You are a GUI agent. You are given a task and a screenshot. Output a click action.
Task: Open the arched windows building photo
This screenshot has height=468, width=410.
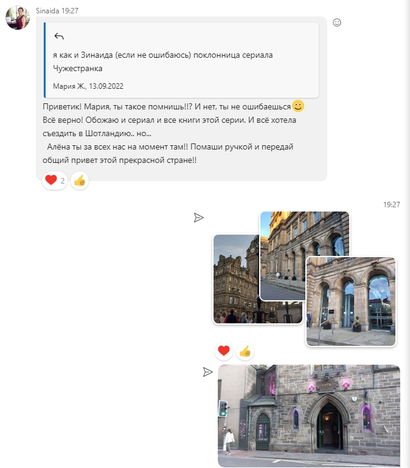(351, 301)
